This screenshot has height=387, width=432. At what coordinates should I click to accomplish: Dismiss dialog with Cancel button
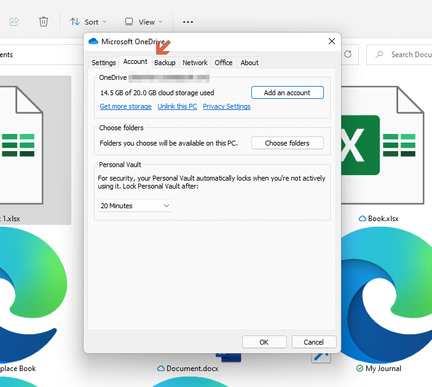[x=314, y=342]
